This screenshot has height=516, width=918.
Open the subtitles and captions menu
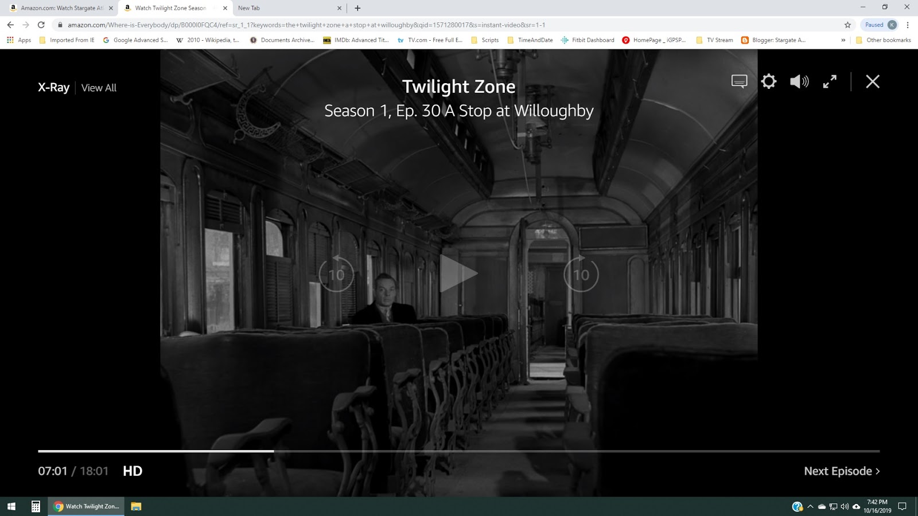pos(739,81)
